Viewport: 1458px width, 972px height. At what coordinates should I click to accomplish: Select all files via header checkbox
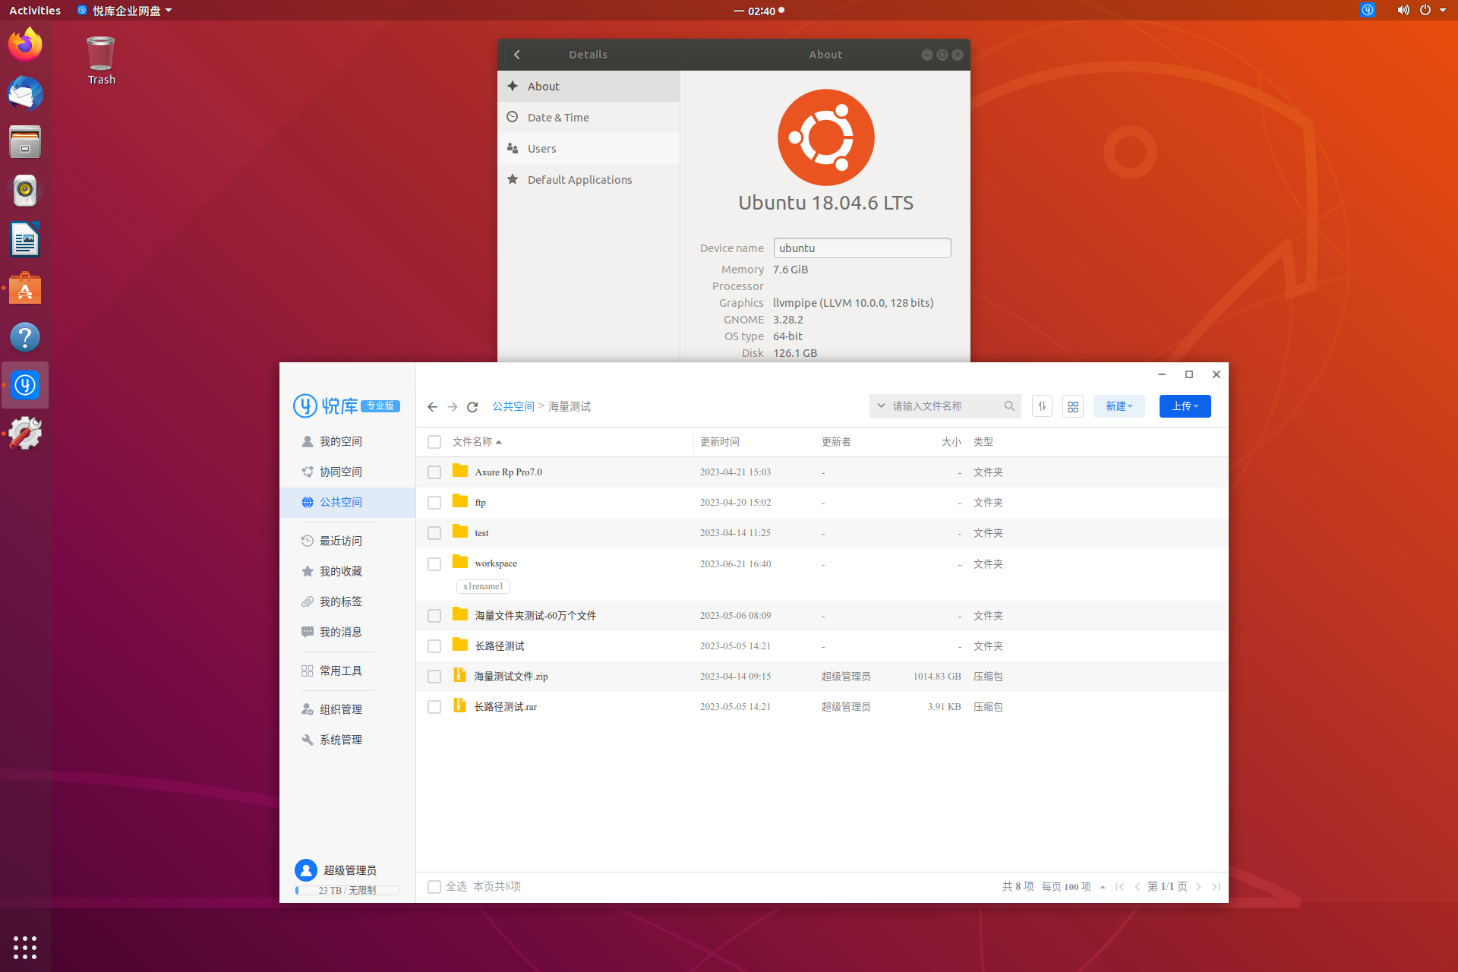pos(434,442)
